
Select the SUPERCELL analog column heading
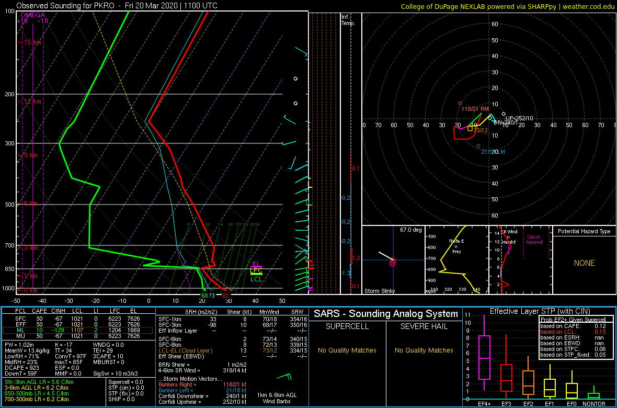[348, 326]
